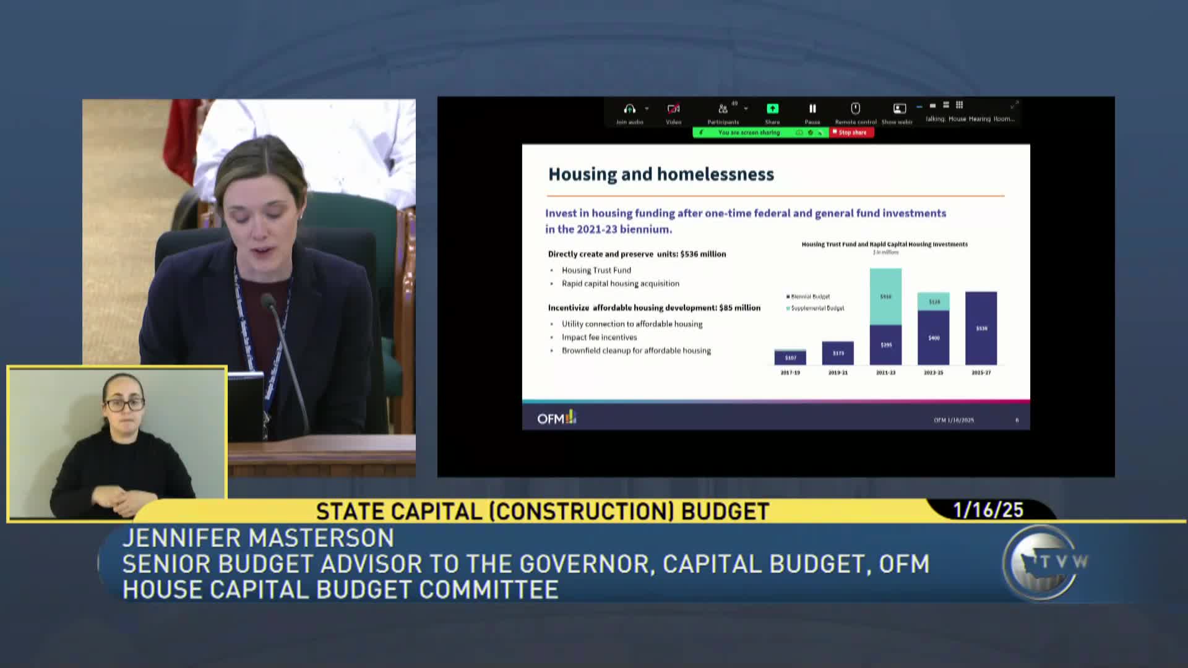Select the two-row view layout icon
Image resolution: width=1188 pixels, height=668 pixels.
(x=945, y=105)
